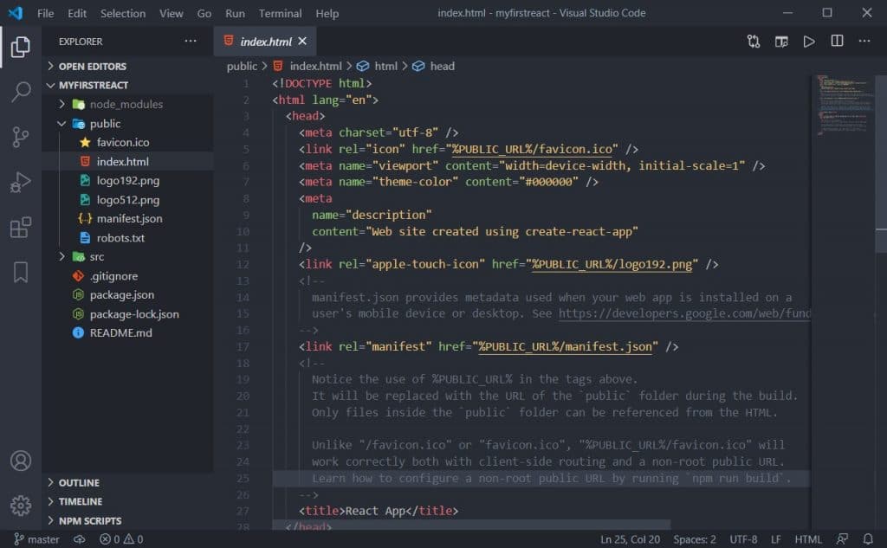
Task: Expand the OUTLINE section
Action: tap(79, 482)
